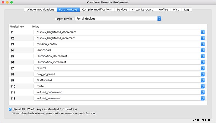Select the f2 physical key label
216x123 pixels.
(12, 38)
